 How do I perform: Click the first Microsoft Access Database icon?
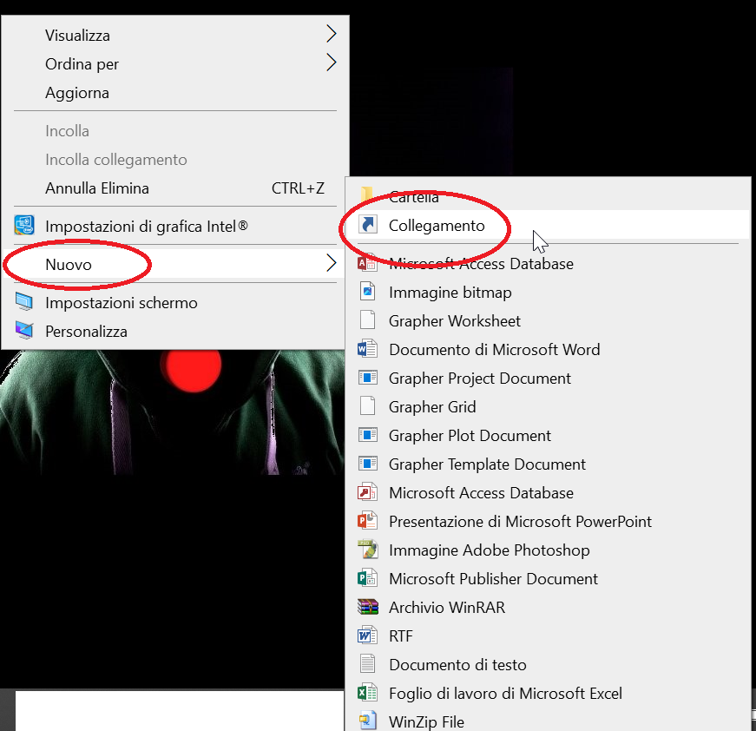(367, 263)
